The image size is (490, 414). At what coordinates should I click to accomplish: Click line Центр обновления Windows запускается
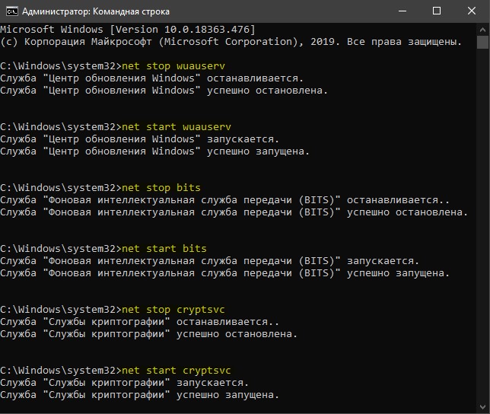tap(140, 139)
